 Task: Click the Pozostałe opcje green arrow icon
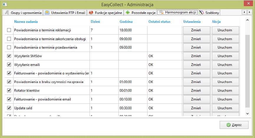coord(128,13)
